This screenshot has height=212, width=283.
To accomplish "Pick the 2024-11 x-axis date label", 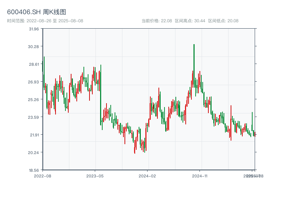I will tap(200, 176).
